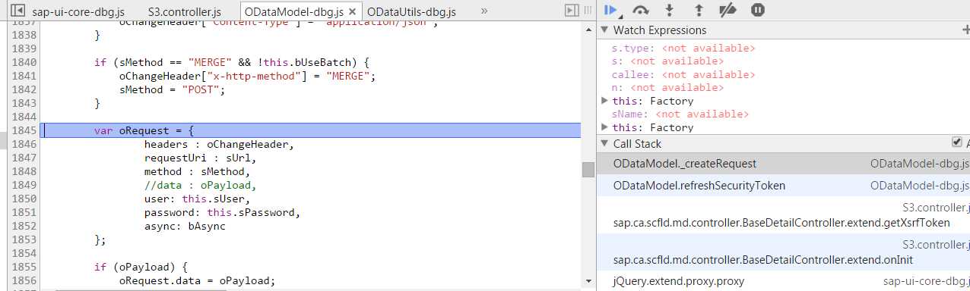
Task: Click line number 1845 in gutter
Action: tap(24, 130)
